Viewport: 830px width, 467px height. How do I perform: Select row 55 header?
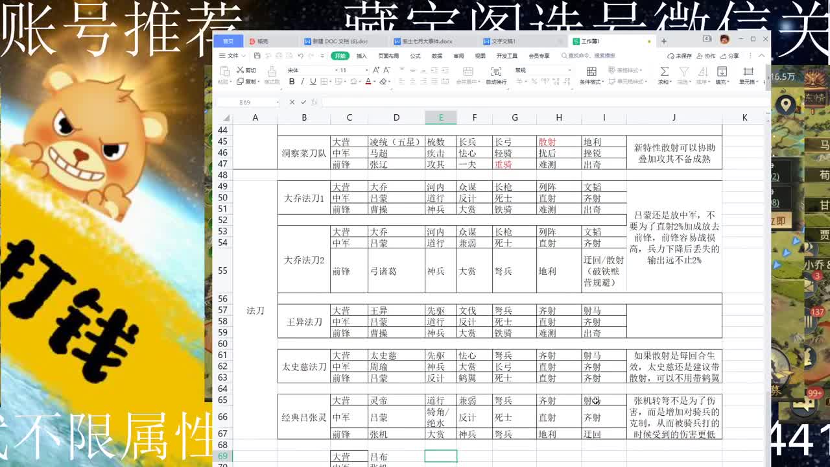223,270
